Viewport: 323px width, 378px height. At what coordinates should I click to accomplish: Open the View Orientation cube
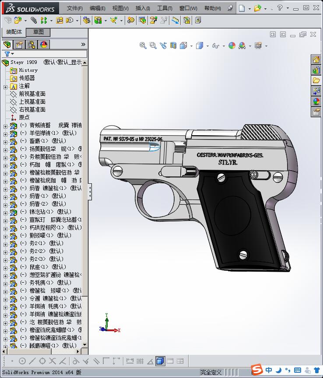point(183,45)
